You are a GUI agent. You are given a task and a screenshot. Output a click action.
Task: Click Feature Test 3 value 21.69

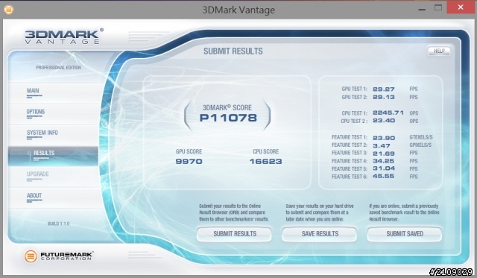point(384,154)
